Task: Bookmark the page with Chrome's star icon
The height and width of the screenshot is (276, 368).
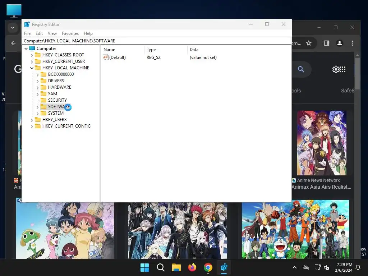Action: click(x=309, y=43)
